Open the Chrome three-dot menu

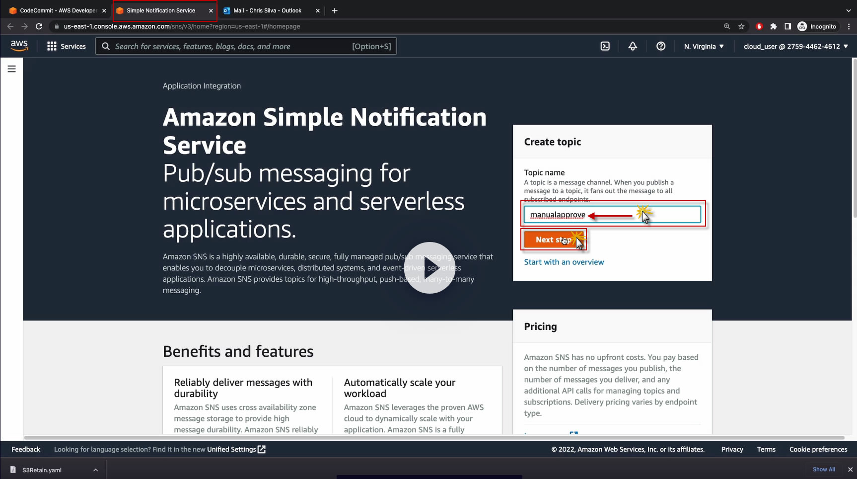(849, 26)
